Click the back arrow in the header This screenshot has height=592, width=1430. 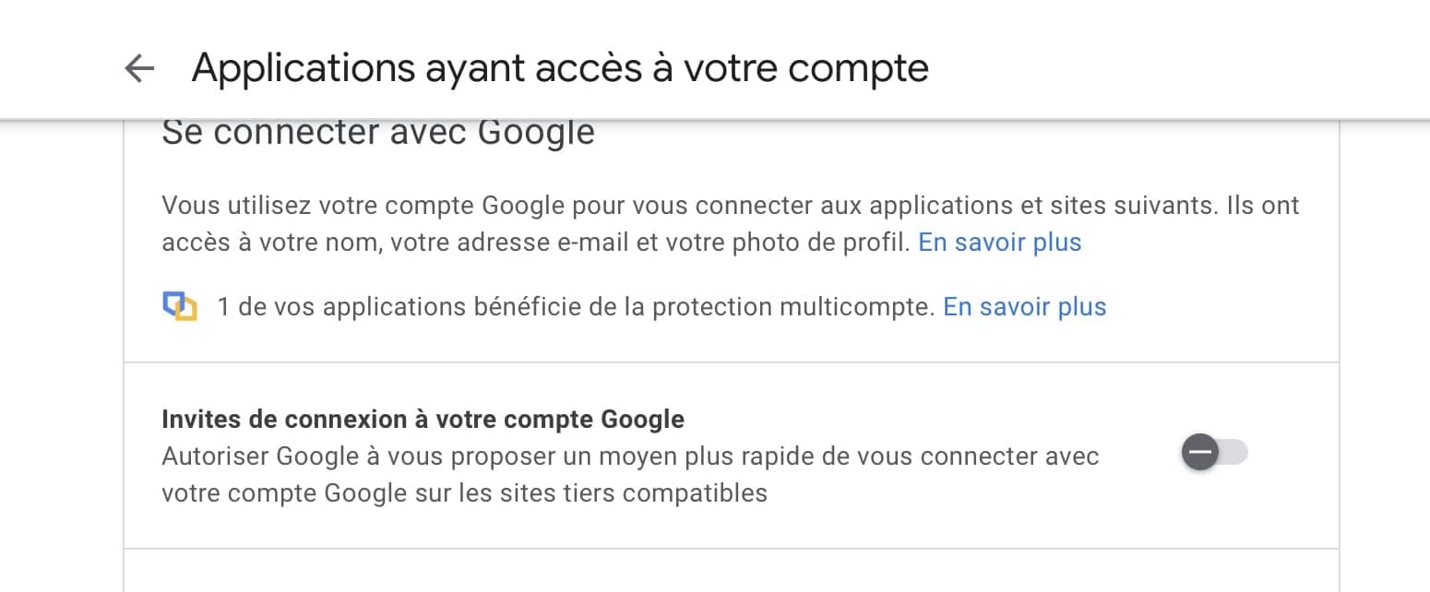coord(139,68)
